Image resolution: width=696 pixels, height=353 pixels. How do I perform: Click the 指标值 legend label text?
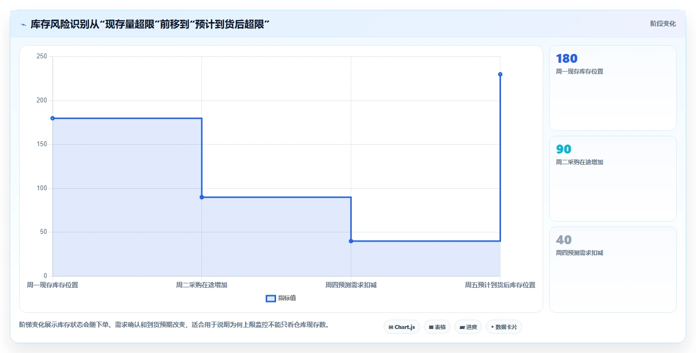287,298
